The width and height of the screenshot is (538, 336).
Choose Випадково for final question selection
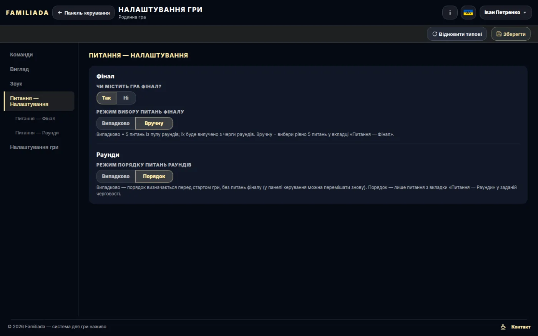click(x=116, y=123)
